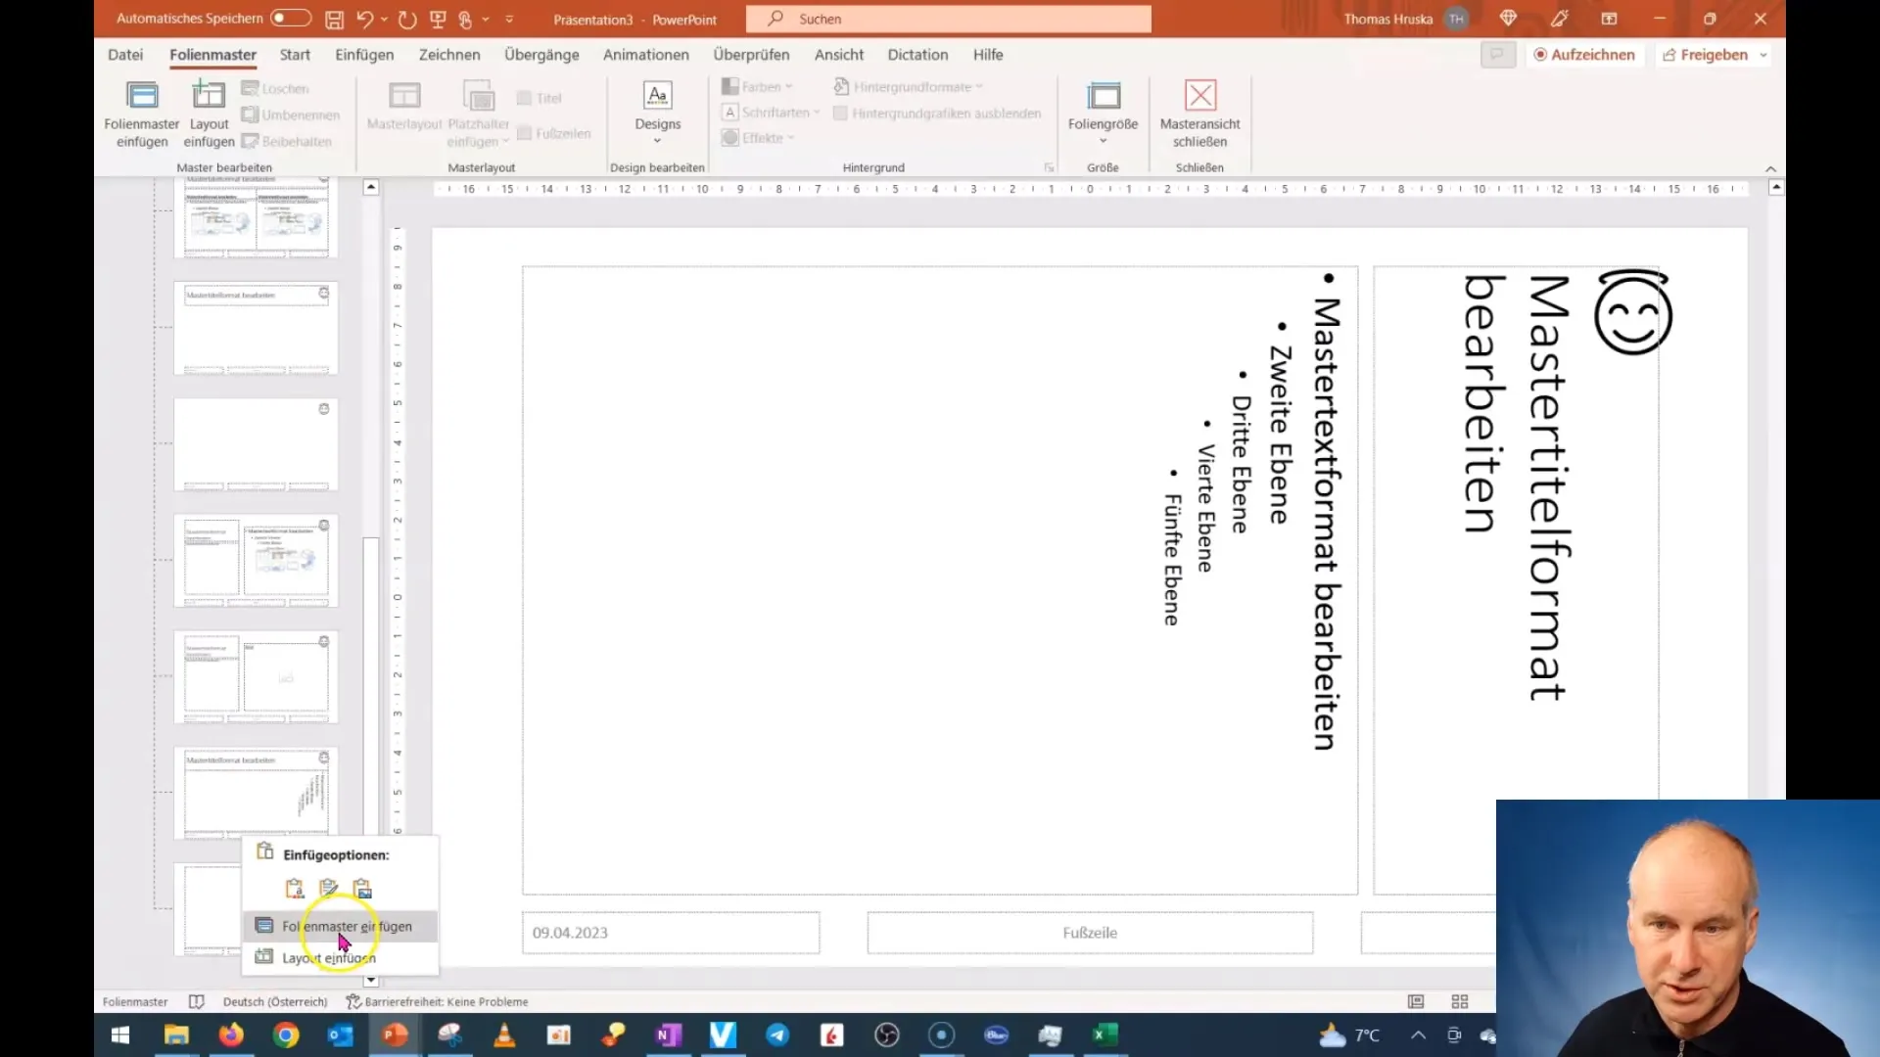Viewport: 1880px width, 1057px height.
Task: Click Layout einfügen context menu option
Action: pyautogui.click(x=328, y=957)
